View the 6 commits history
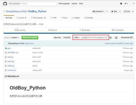The width and height of the screenshot is (136, 105). (20, 30)
